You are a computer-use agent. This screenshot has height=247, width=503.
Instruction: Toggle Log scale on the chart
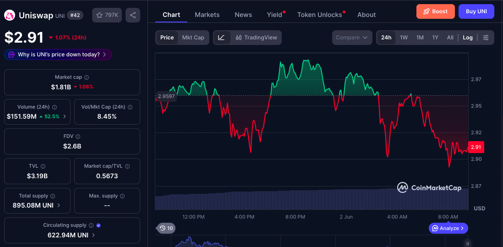468,38
